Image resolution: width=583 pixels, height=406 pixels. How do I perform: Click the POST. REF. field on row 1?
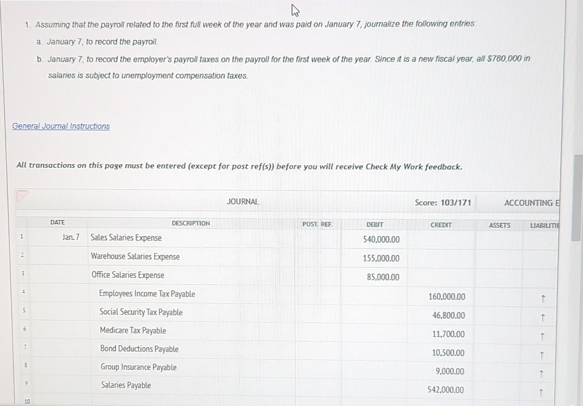[x=318, y=237]
